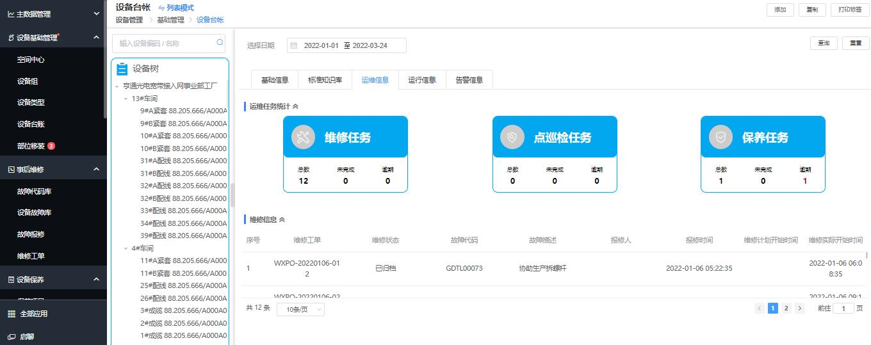Collapse the 13#车间 tree node
The height and width of the screenshot is (345, 871).
click(x=126, y=99)
